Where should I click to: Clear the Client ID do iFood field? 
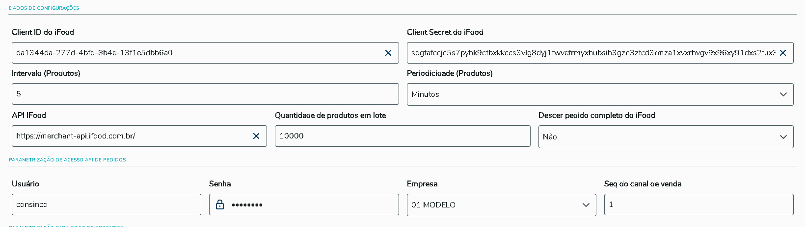[x=388, y=53]
